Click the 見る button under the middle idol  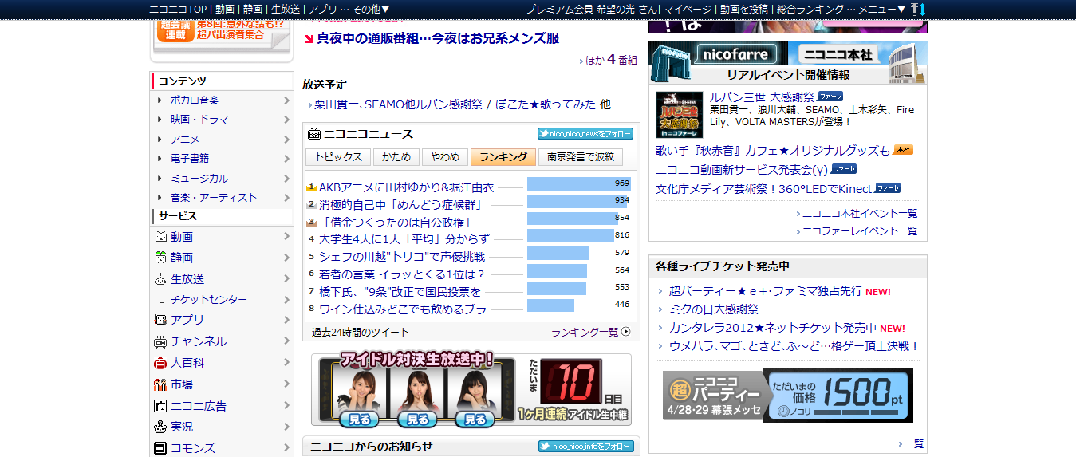[417, 419]
